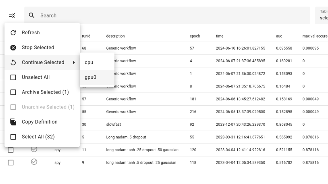The image size is (328, 184).
Task: Check the Select All (32) box
Action: (x=13, y=137)
